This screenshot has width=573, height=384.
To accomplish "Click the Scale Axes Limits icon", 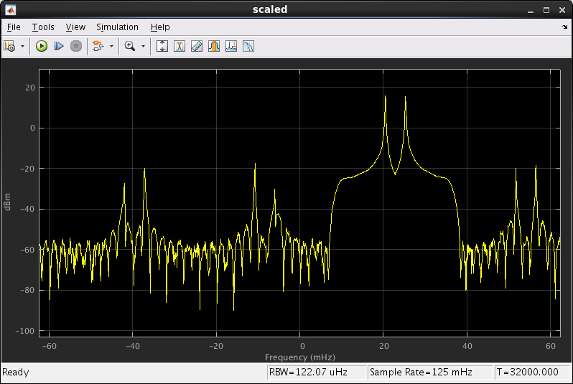I will point(162,46).
